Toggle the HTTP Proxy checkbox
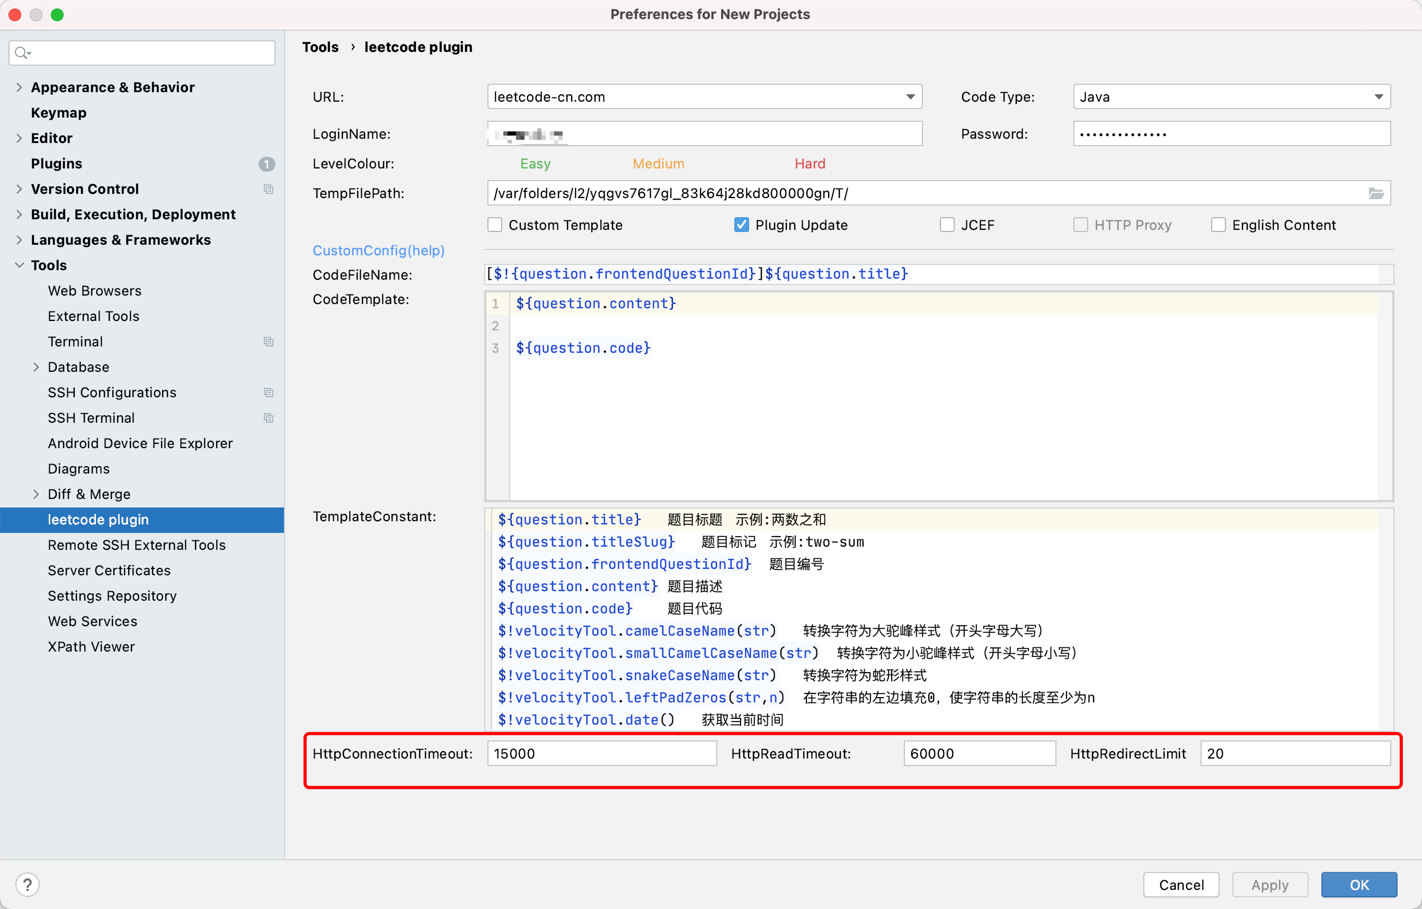The height and width of the screenshot is (909, 1422). coord(1081,225)
